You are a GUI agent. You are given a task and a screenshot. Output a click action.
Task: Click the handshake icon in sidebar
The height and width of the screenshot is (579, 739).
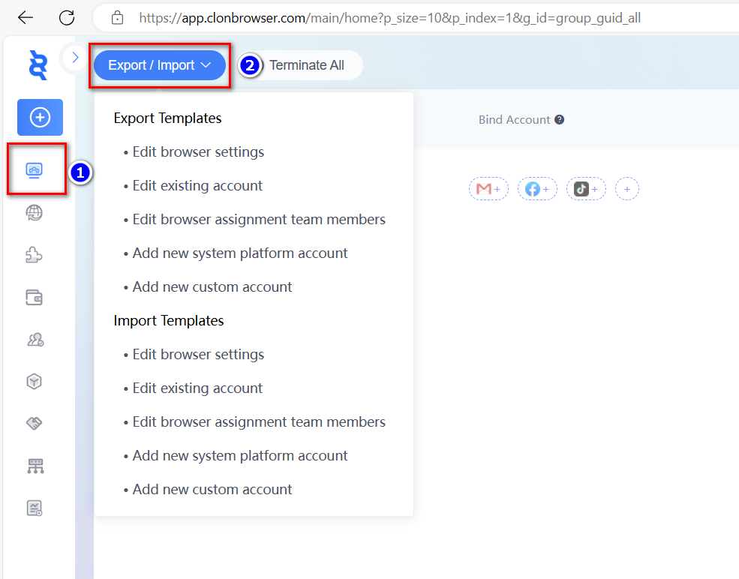35,424
